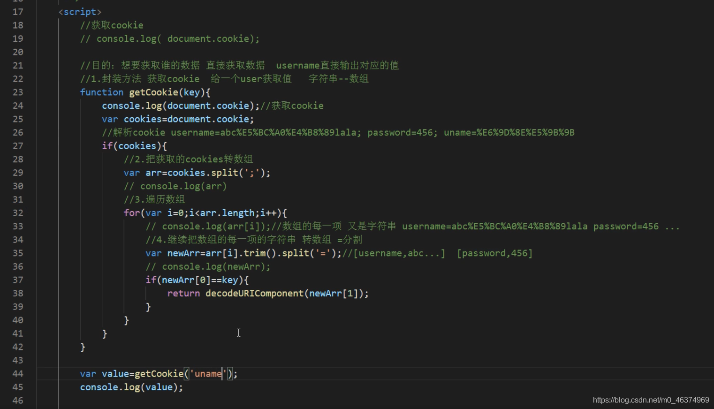
Task: Click the closing brace on line 39
Action: click(148, 307)
